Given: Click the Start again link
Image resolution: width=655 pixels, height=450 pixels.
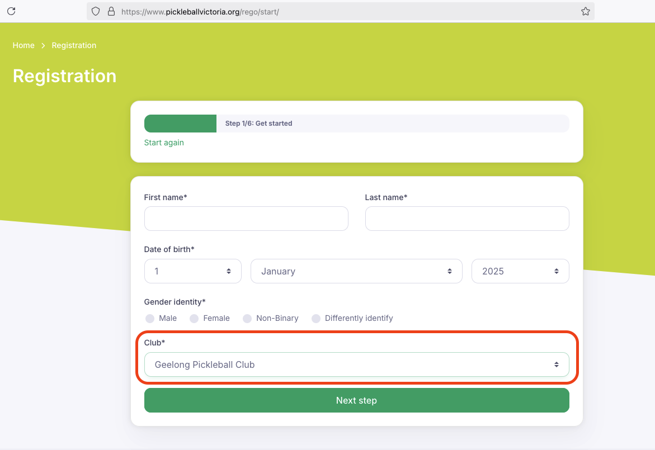Looking at the screenshot, I should tap(164, 143).
